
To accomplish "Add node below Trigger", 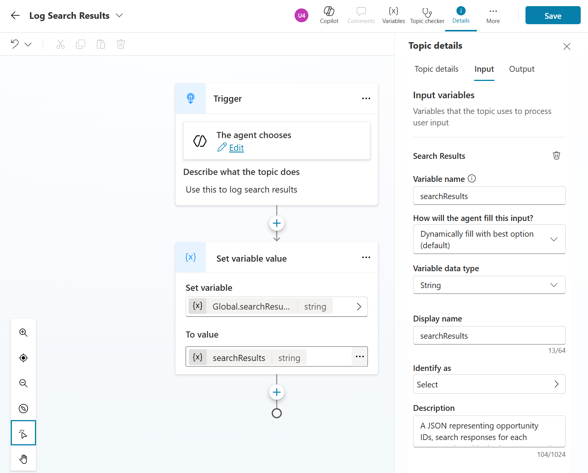I will 277,223.
